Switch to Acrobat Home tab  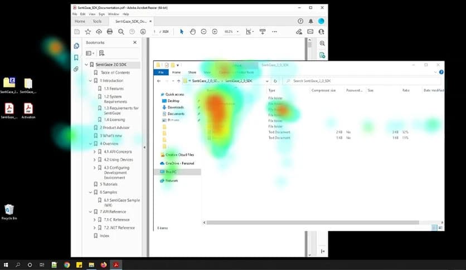click(x=80, y=21)
